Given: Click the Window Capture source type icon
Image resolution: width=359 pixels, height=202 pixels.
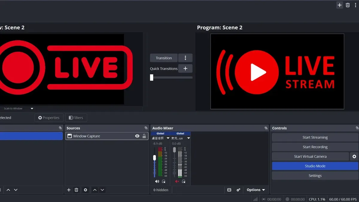Looking at the screenshot, I should point(69,136).
